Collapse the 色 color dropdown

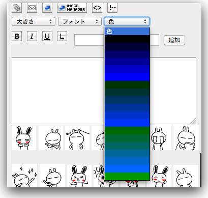point(127,21)
